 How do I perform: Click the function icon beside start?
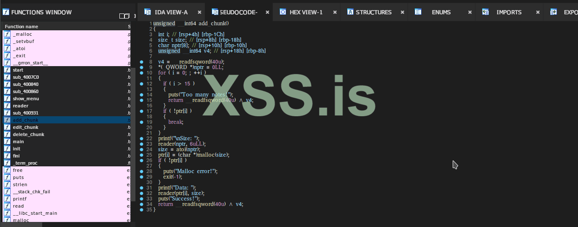click(7, 70)
